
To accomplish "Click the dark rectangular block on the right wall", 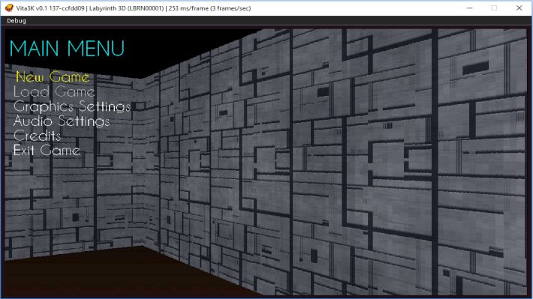I will [x=475, y=67].
